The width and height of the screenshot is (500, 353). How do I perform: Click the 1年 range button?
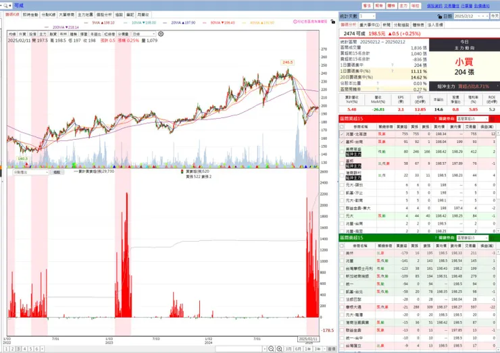tap(307, 349)
